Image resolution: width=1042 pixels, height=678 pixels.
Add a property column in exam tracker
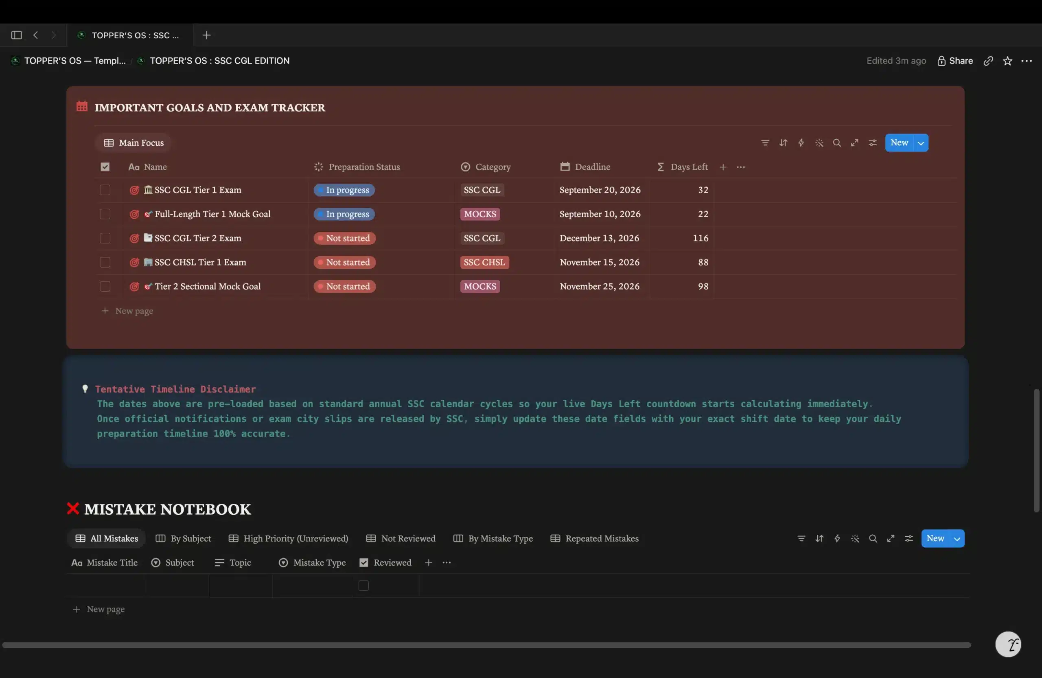pos(723,167)
